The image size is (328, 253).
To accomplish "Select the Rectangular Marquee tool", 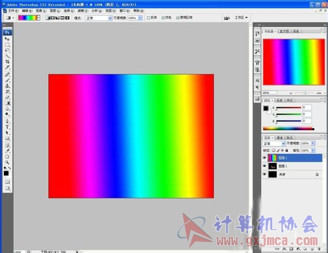I will click(7, 45).
